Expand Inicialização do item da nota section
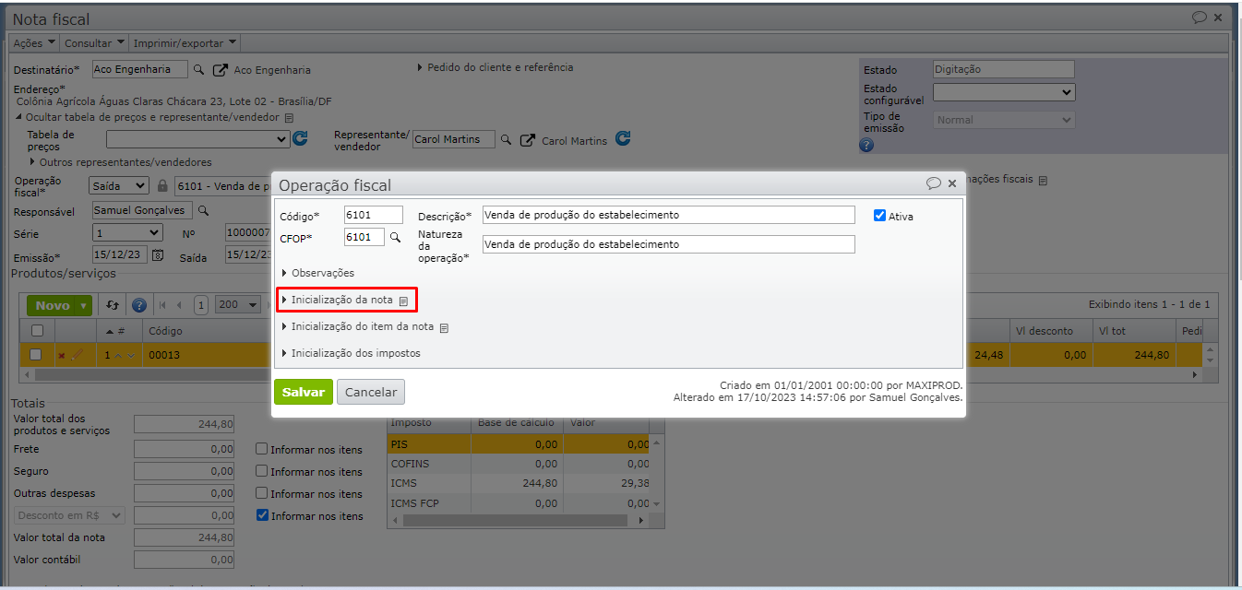Viewport: 1242px width, 590px height. point(357,326)
